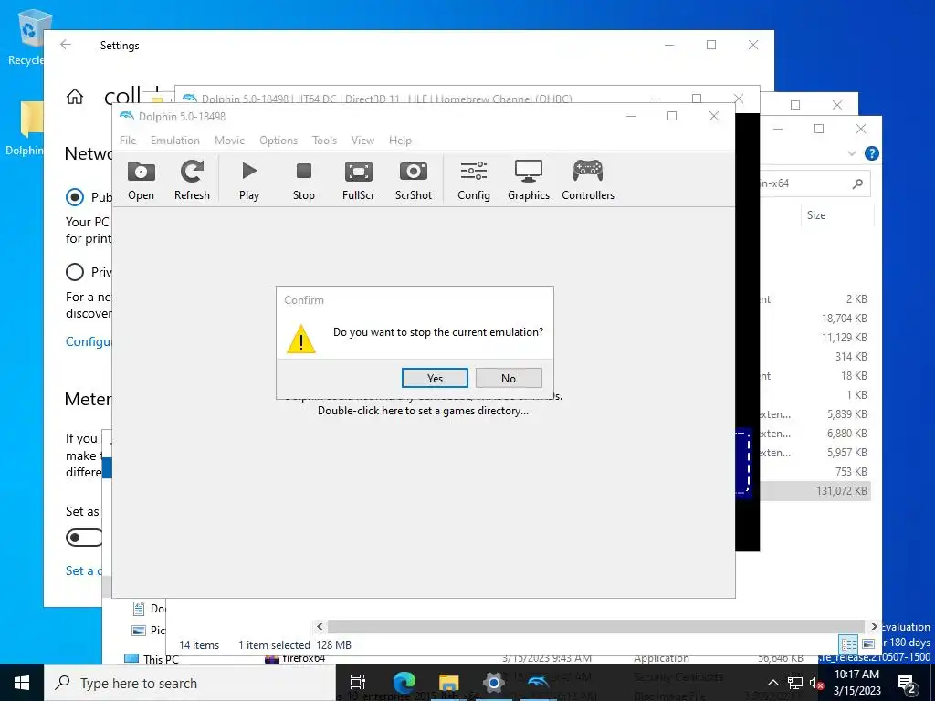Open the network tray icon
Viewport: 935px width, 701px height.
795,683
